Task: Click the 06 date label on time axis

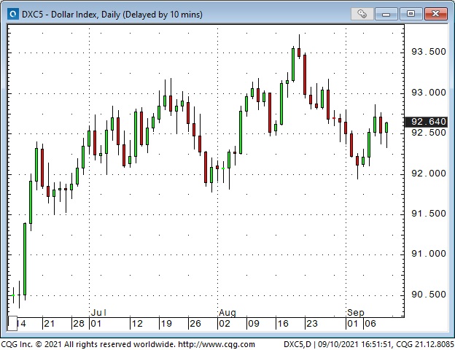Action: coord(370,324)
